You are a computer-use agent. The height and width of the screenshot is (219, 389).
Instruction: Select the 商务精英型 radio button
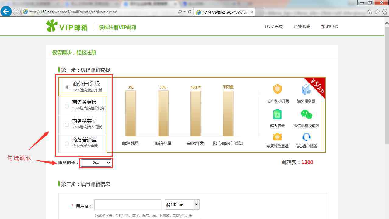click(x=67, y=125)
